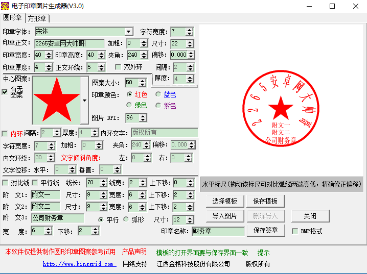Image resolution: width=367 pixels, height=274 pixels.
Task: Select the 蓝色 color radio button
Action: [x=158, y=94]
